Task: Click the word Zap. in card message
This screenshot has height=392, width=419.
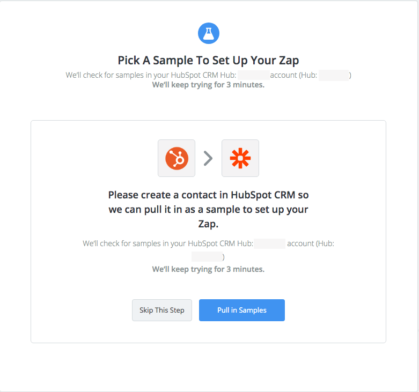Action: [209, 224]
